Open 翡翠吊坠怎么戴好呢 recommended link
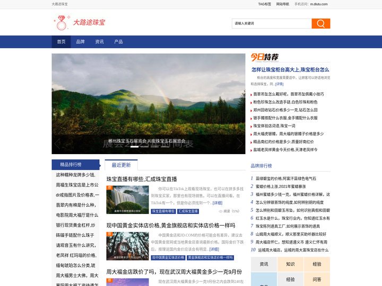 point(289,94)
